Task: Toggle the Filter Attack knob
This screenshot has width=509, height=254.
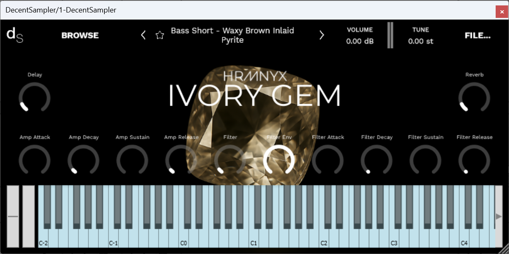Action: click(x=328, y=161)
